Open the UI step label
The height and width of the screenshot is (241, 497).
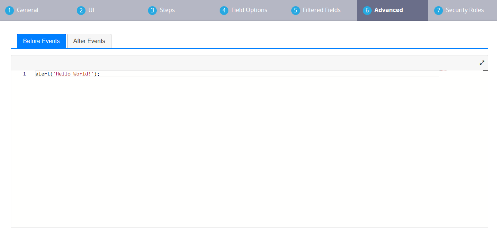pos(91,10)
